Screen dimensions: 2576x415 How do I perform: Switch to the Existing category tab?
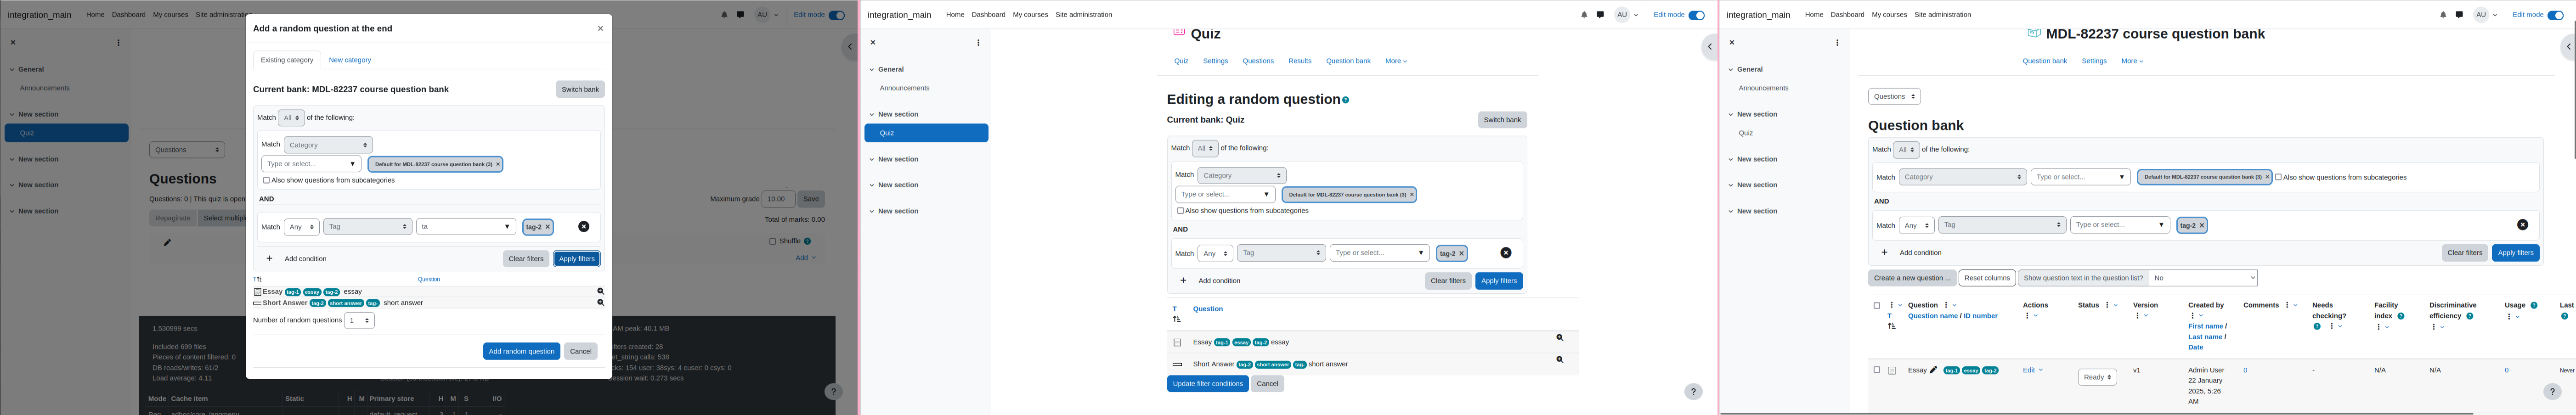[287, 60]
